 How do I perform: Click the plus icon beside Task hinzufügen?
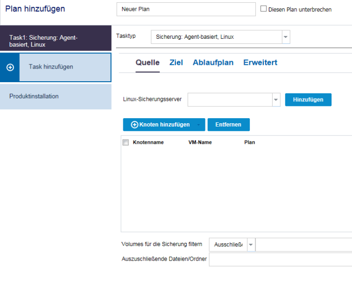10,67
